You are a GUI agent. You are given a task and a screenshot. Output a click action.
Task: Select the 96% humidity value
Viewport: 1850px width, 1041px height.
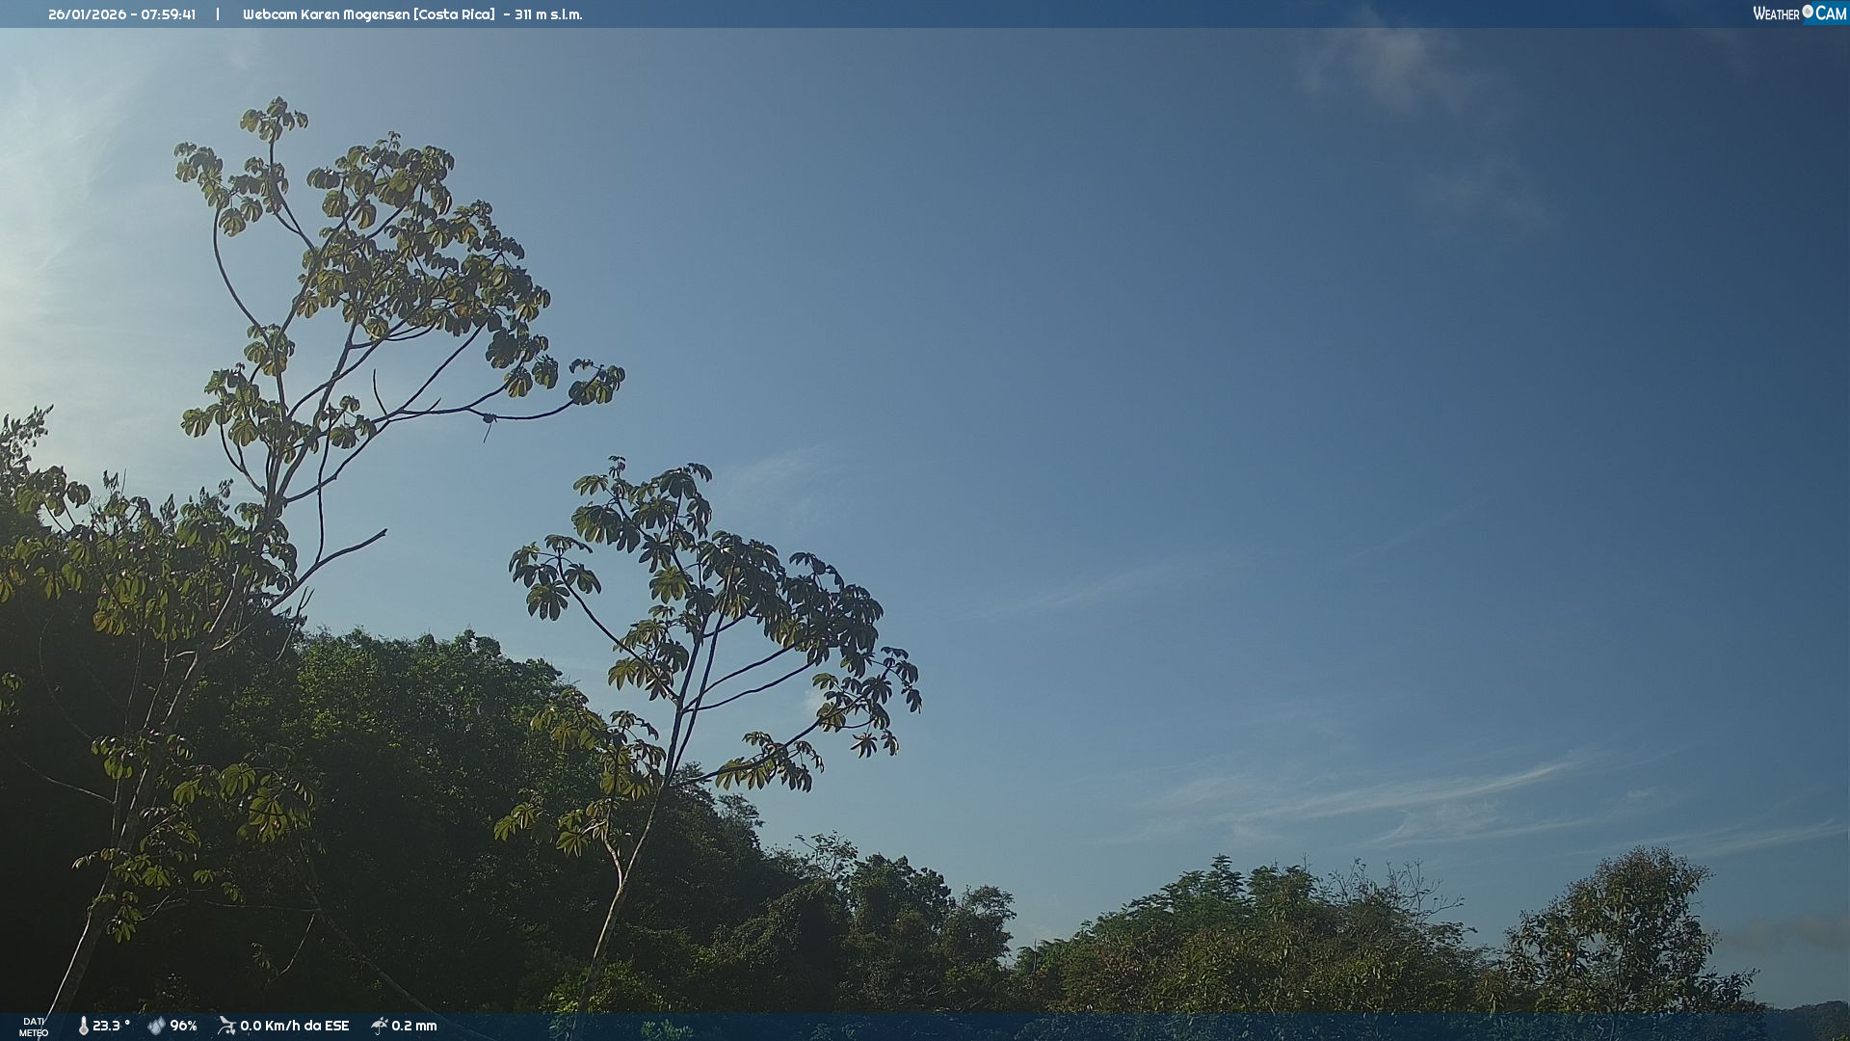[x=183, y=1026]
